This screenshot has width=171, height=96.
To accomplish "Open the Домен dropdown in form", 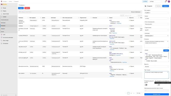I will coord(157,18).
